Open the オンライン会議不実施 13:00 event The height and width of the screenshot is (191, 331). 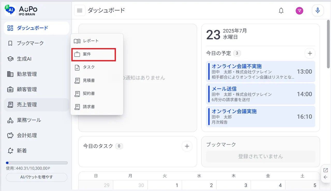[x=261, y=71]
